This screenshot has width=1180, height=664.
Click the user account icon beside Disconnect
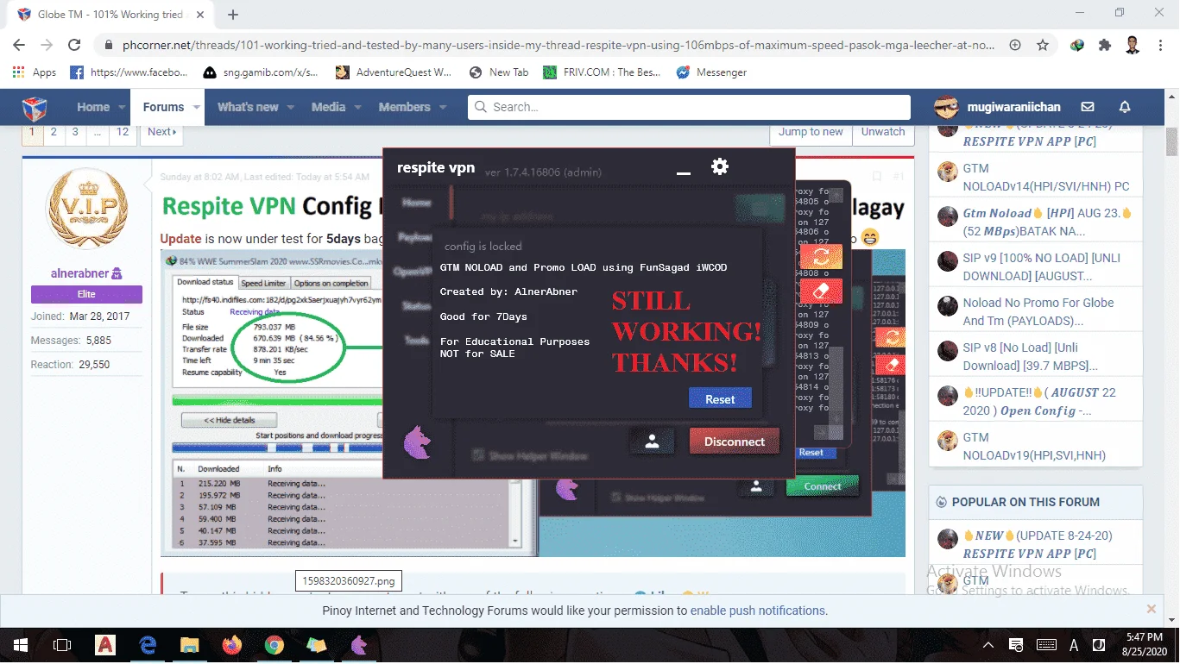[x=652, y=441]
